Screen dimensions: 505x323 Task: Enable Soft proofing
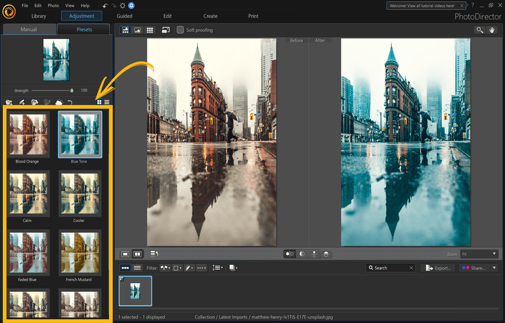(x=180, y=30)
